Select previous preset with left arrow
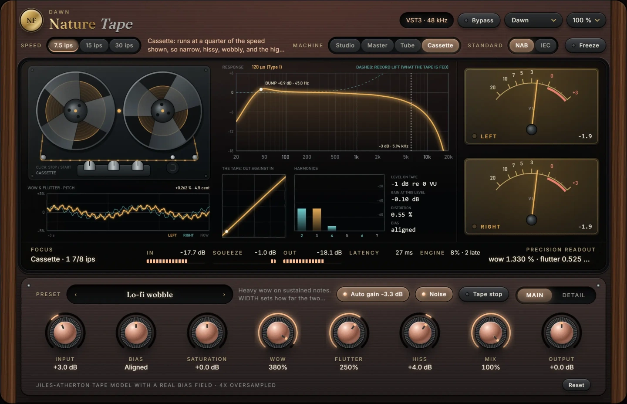Image resolution: width=627 pixels, height=404 pixels. click(76, 295)
